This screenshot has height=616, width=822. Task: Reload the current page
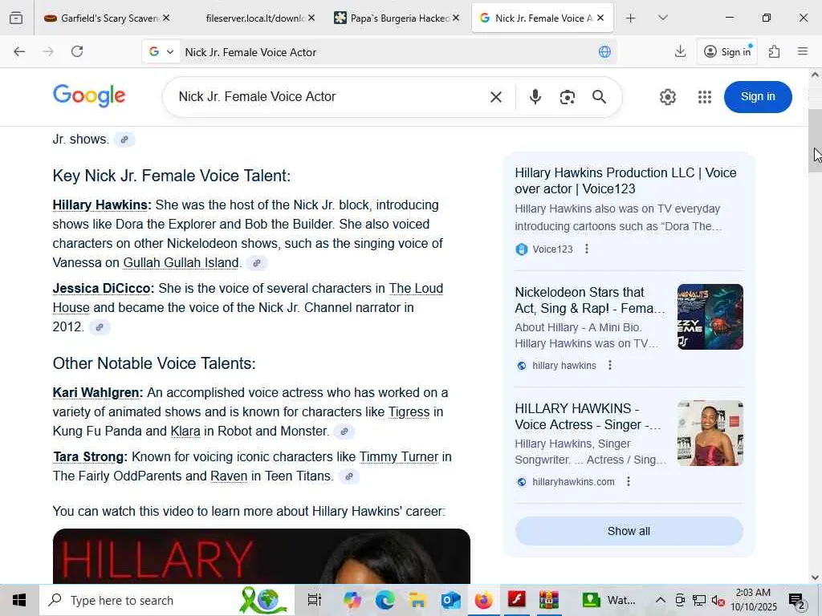pos(77,51)
